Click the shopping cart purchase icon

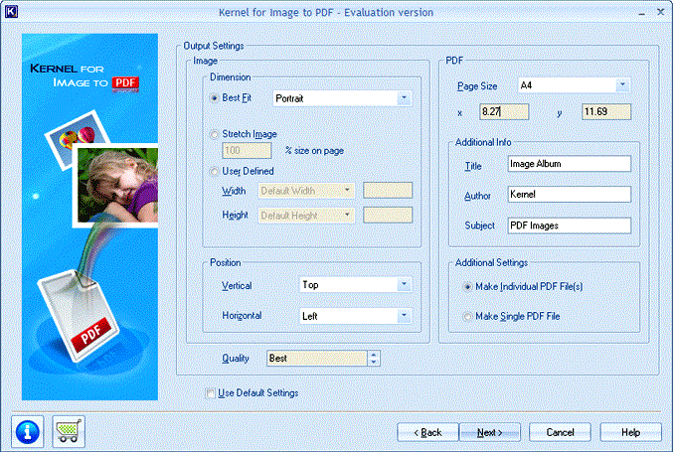69,431
